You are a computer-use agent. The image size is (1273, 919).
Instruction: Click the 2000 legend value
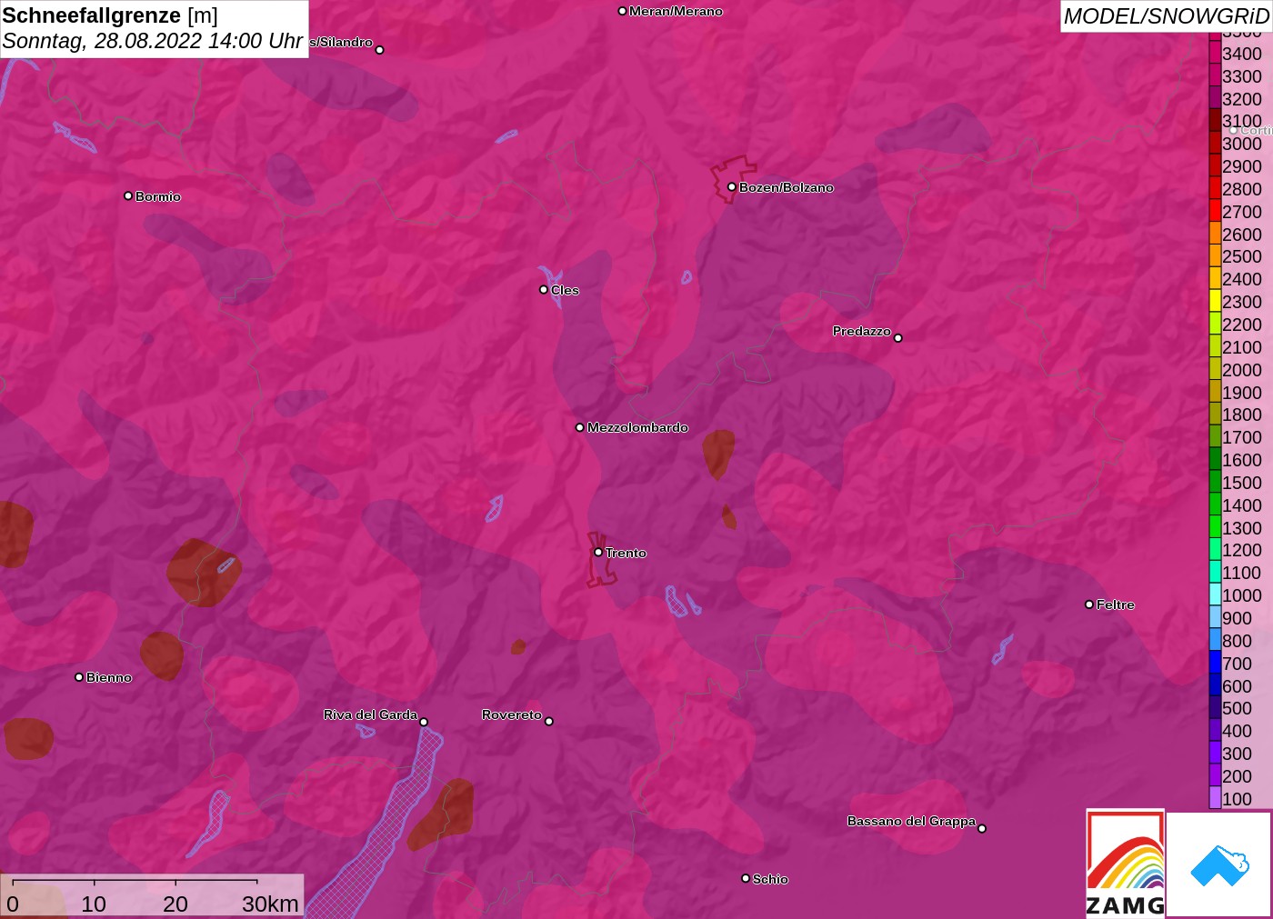pos(1242,369)
